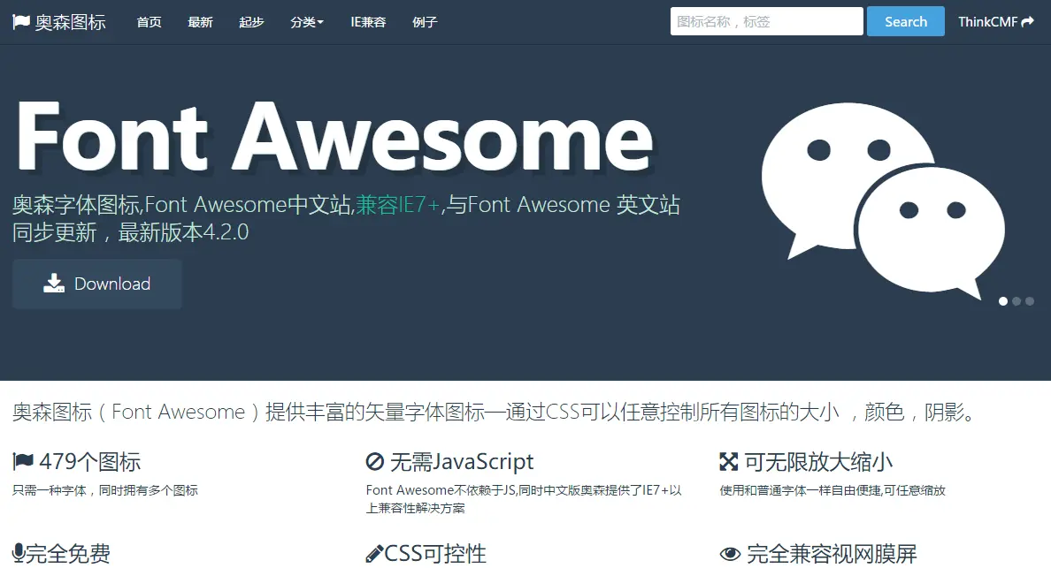Click the green 兼容IE7+ link

click(397, 205)
